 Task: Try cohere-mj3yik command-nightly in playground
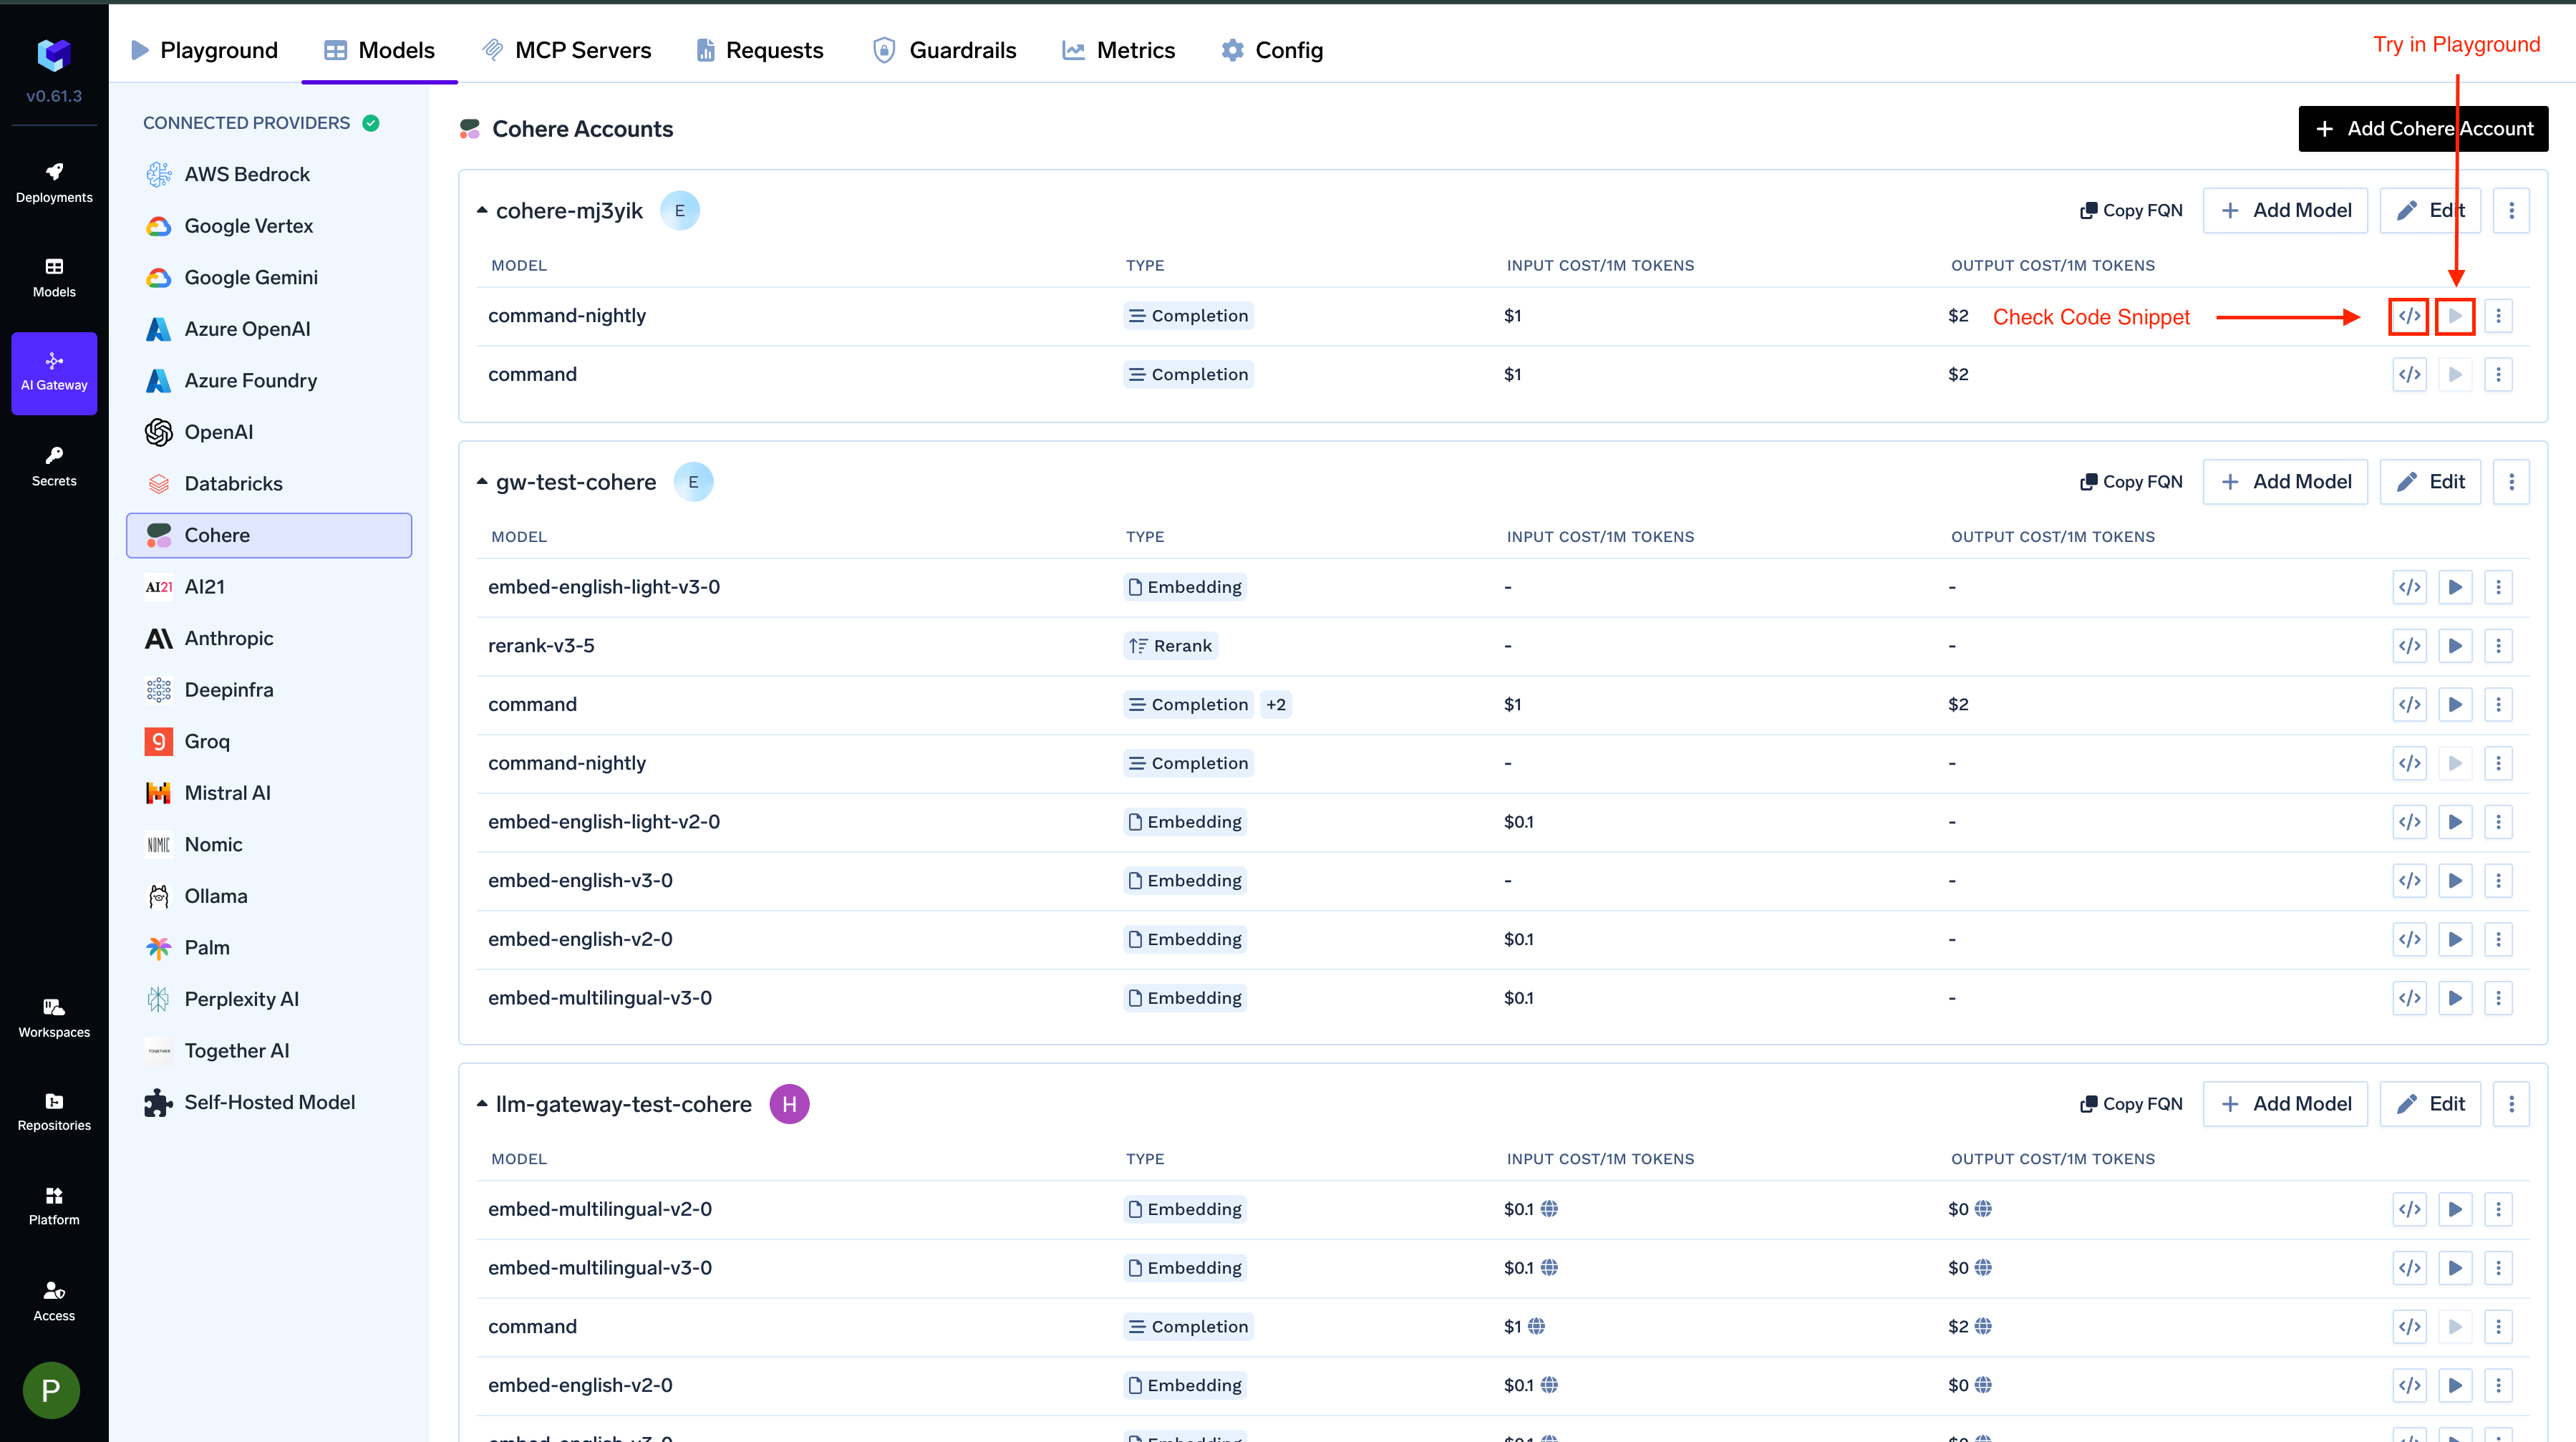coord(2455,316)
